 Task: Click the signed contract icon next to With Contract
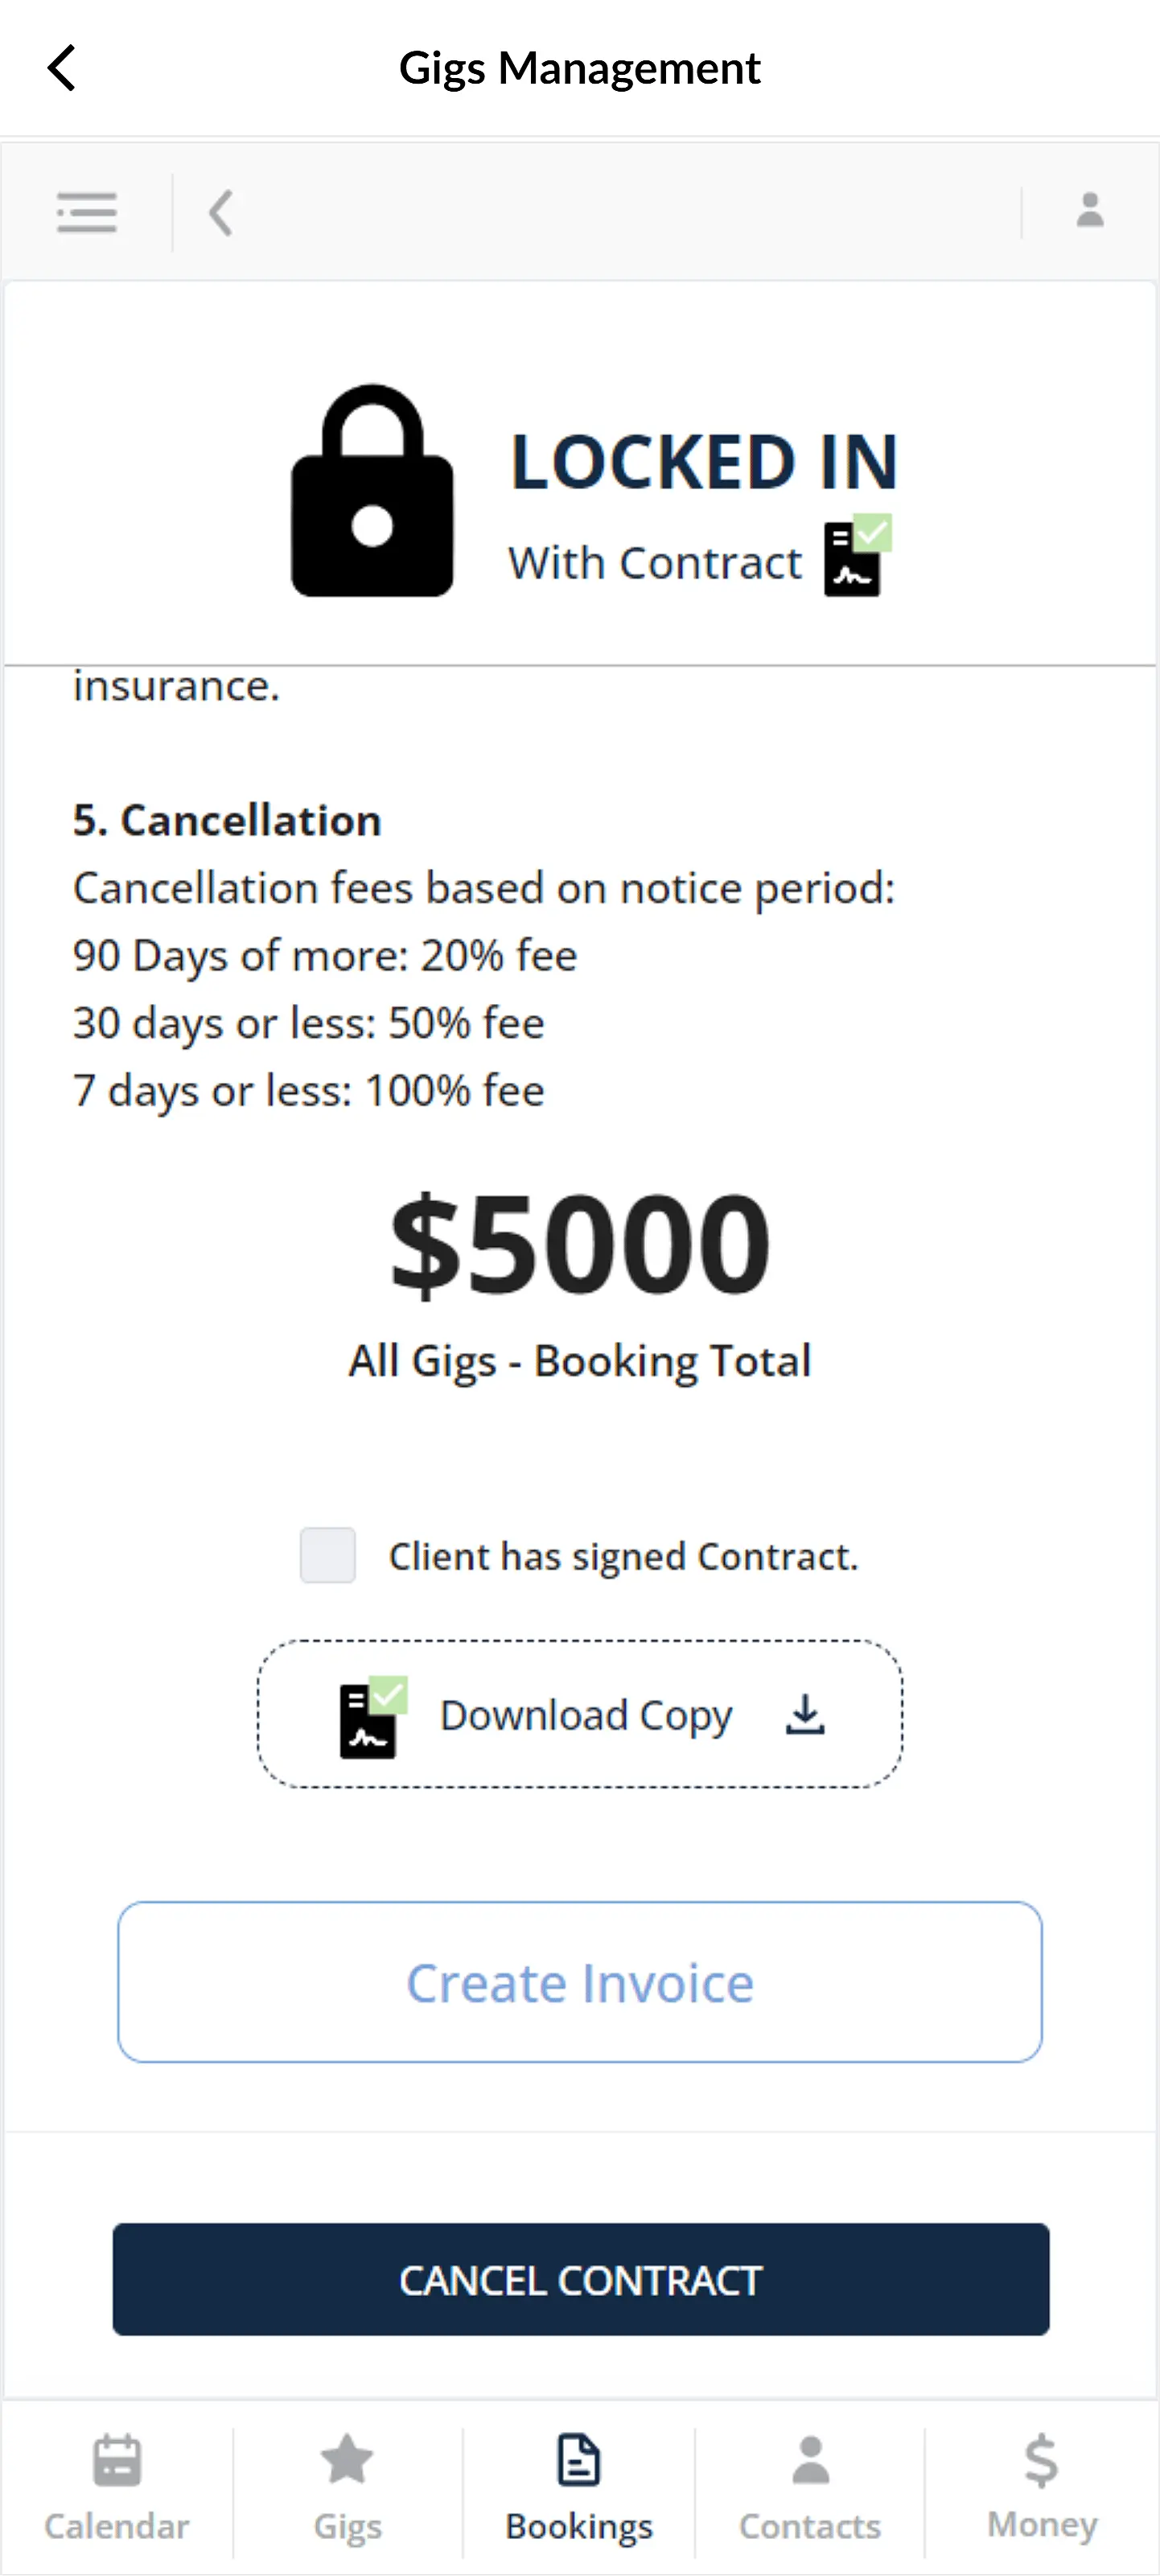(x=855, y=557)
